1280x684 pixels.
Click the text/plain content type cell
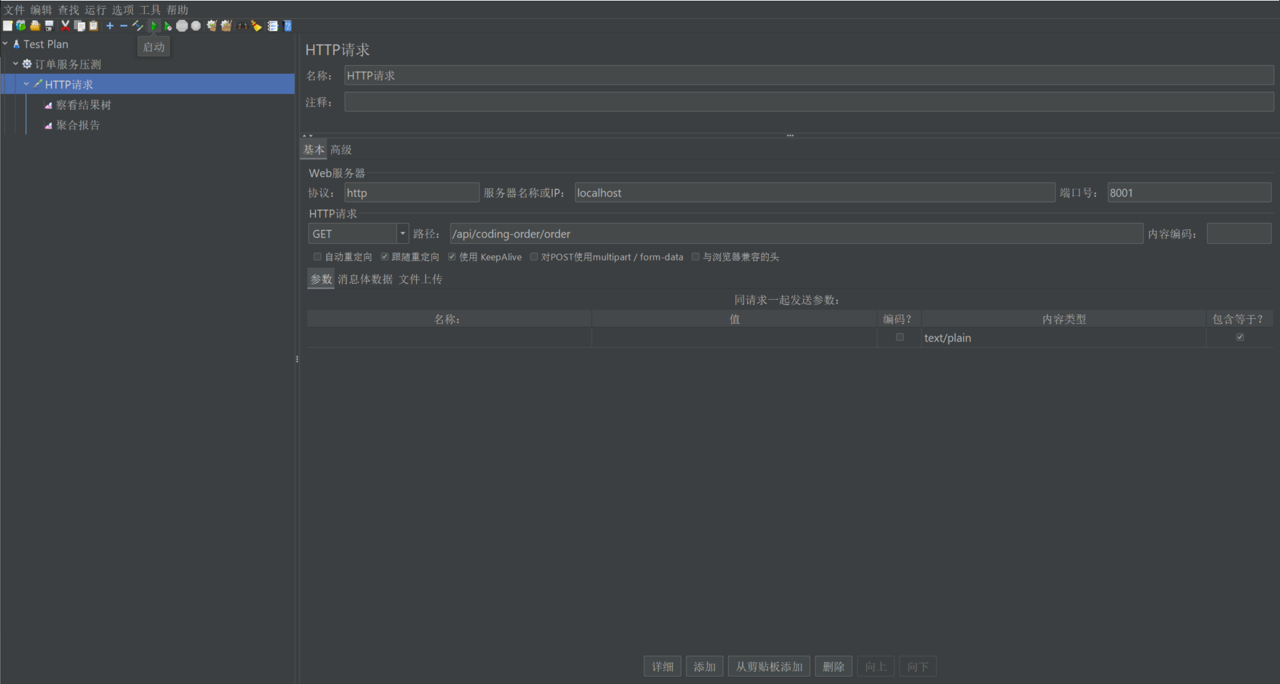(1063, 338)
